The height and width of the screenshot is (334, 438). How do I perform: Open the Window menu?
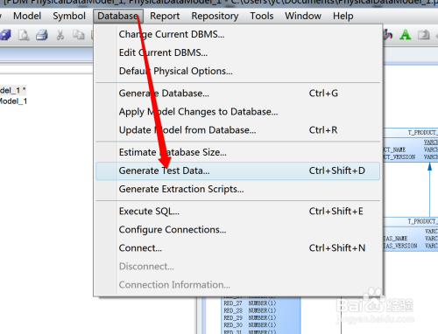coord(303,16)
